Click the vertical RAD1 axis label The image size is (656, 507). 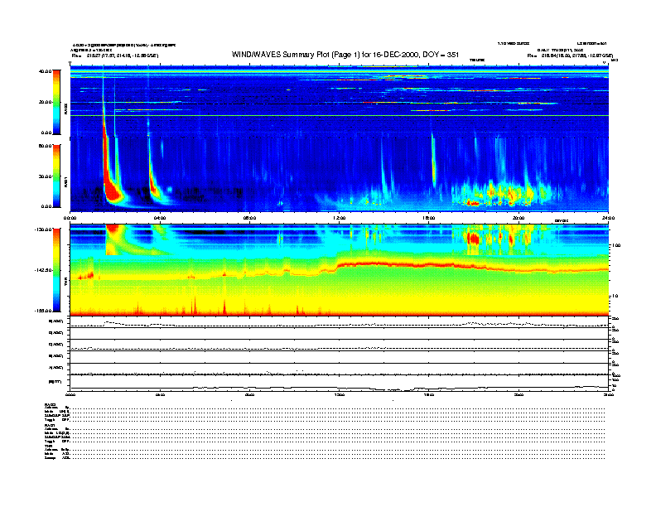point(65,181)
